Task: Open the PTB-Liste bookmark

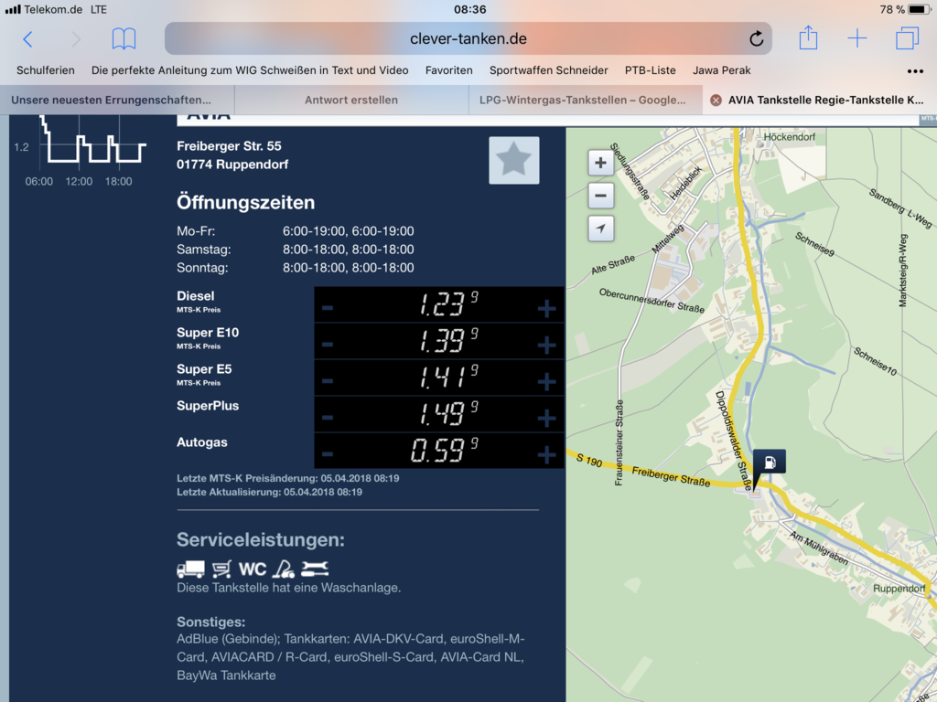Action: (651, 70)
